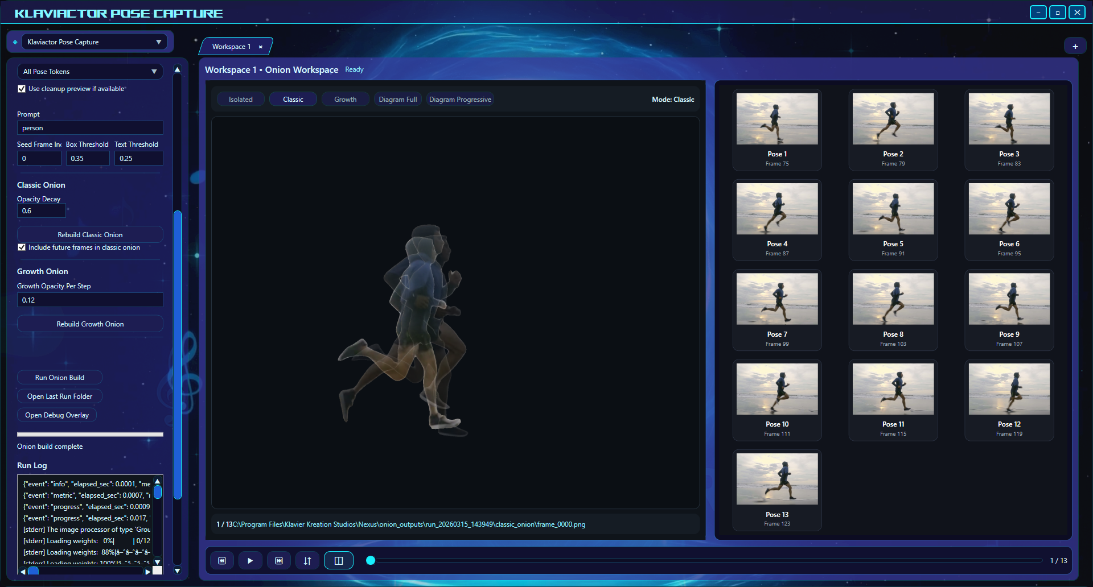Uncheck Include future frames in classic onion

22,247
